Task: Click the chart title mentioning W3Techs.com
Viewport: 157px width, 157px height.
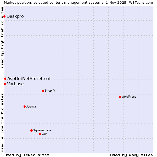Action: pyautogui.click(x=78, y=2)
